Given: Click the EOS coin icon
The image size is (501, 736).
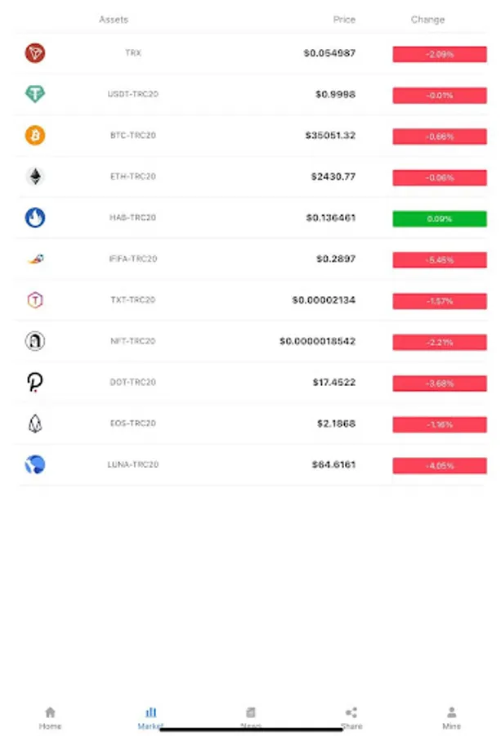Looking at the screenshot, I should tap(35, 424).
